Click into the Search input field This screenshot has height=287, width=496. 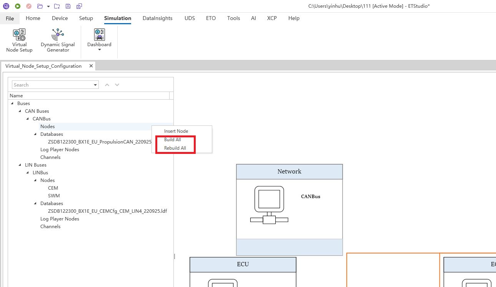click(x=52, y=85)
